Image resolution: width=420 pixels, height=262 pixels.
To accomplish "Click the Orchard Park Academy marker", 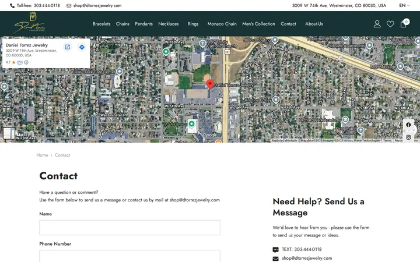I will (345, 119).
